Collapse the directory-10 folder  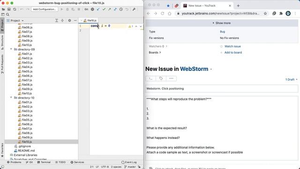tap(11, 98)
